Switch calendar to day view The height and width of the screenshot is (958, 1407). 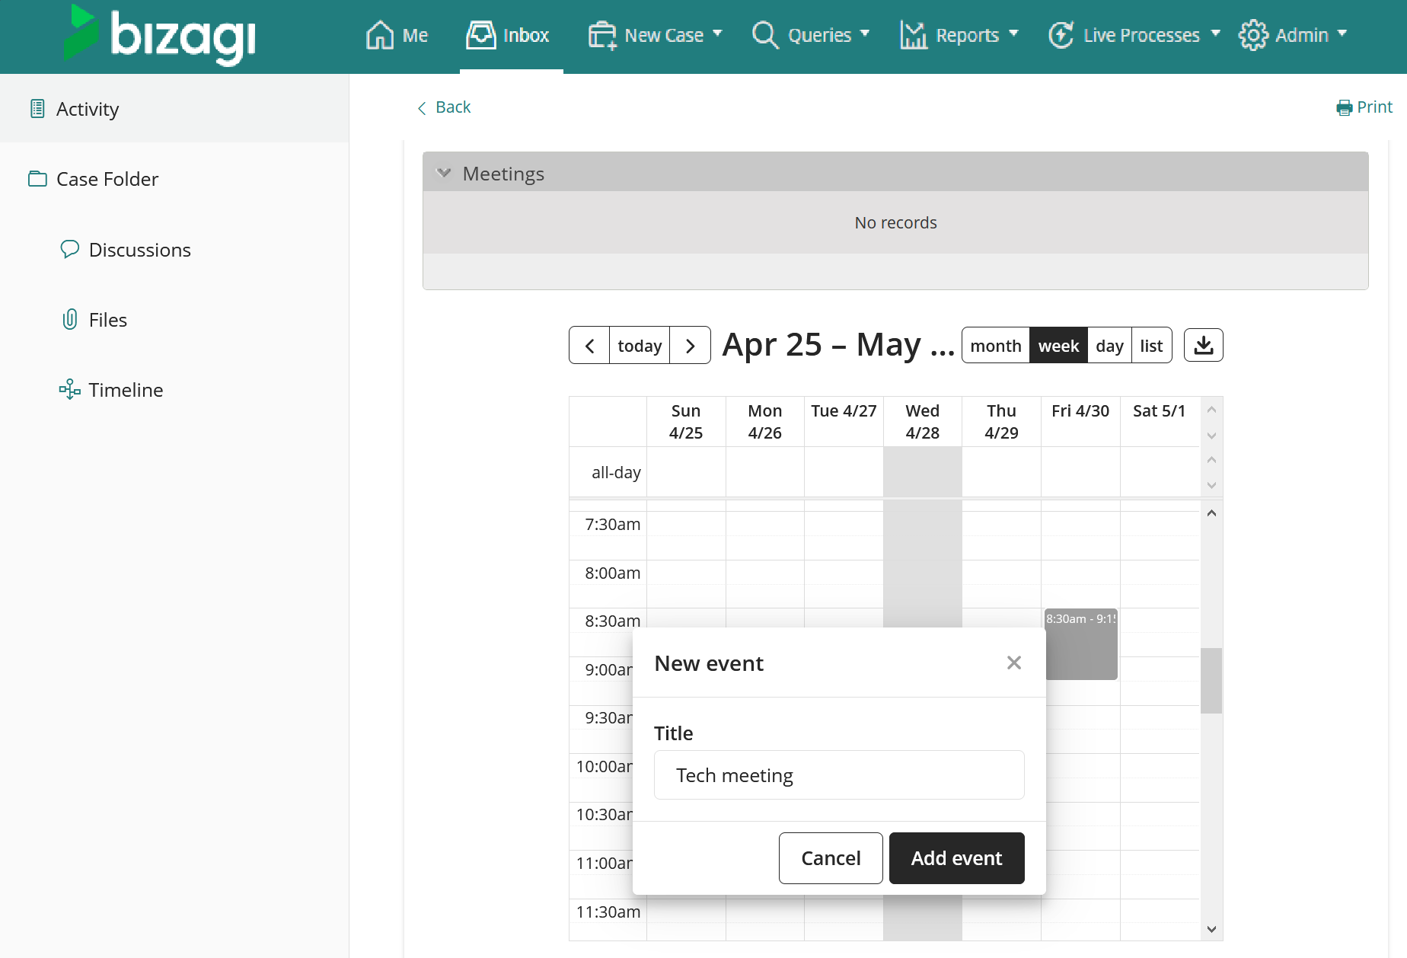1109,346
